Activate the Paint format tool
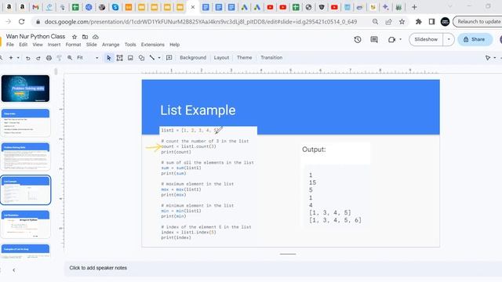502x282 pixels. [x=60, y=58]
